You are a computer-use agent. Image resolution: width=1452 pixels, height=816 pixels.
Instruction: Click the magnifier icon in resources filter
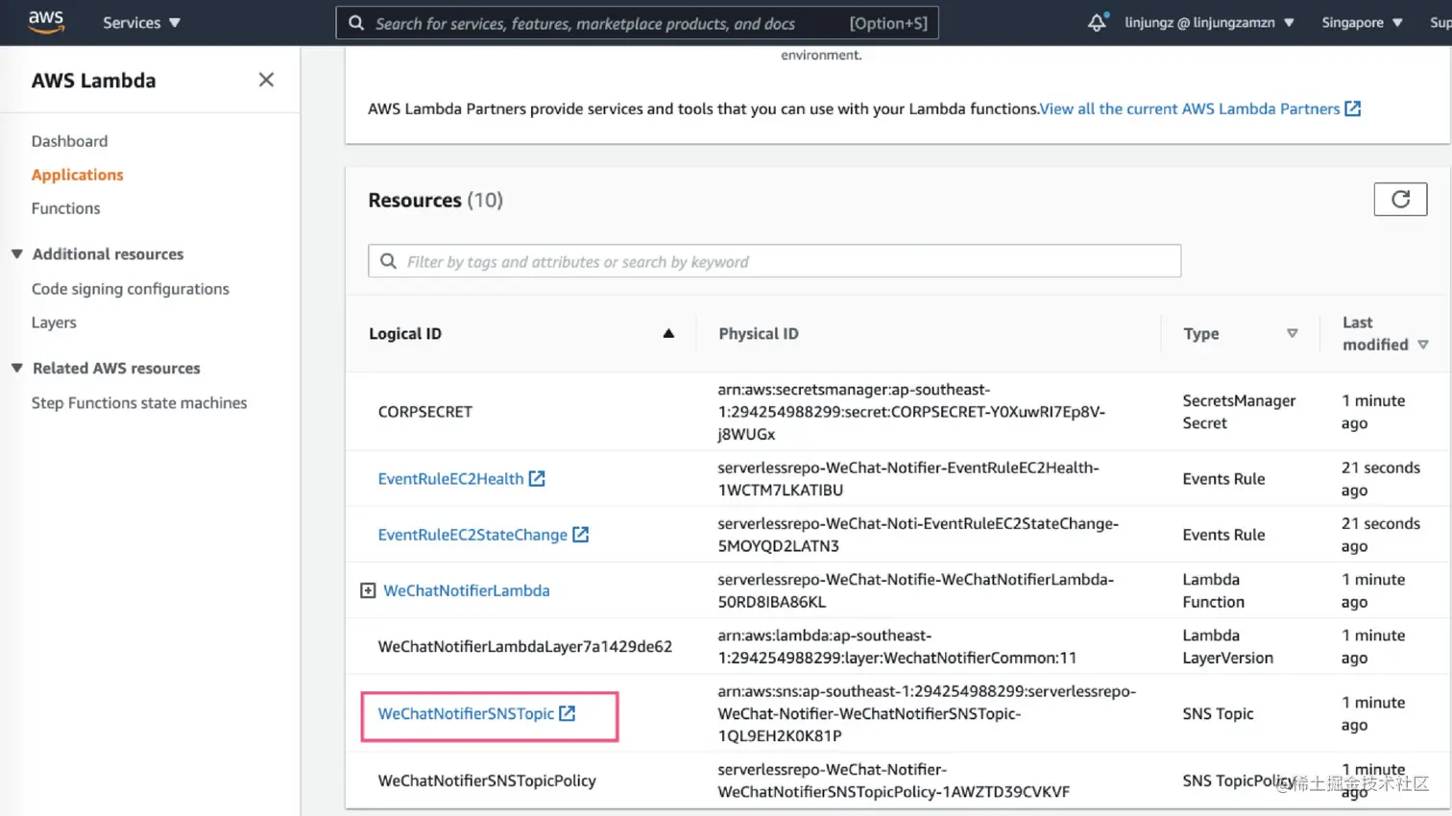pyautogui.click(x=388, y=261)
